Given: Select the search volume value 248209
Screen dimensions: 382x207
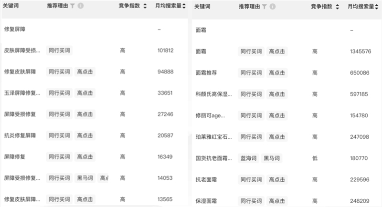Looking at the screenshot, I should click(360, 201).
